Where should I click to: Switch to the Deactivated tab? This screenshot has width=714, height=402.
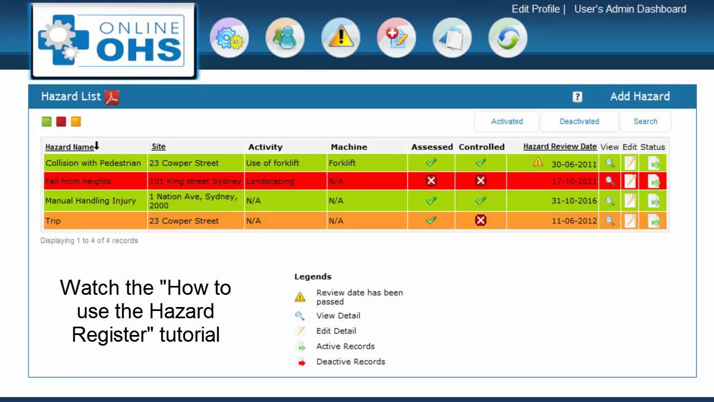[580, 121]
